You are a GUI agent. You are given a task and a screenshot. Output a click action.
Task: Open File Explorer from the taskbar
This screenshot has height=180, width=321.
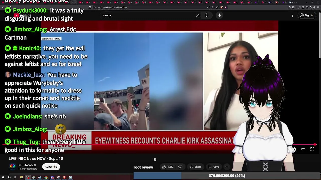click(x=21, y=177)
